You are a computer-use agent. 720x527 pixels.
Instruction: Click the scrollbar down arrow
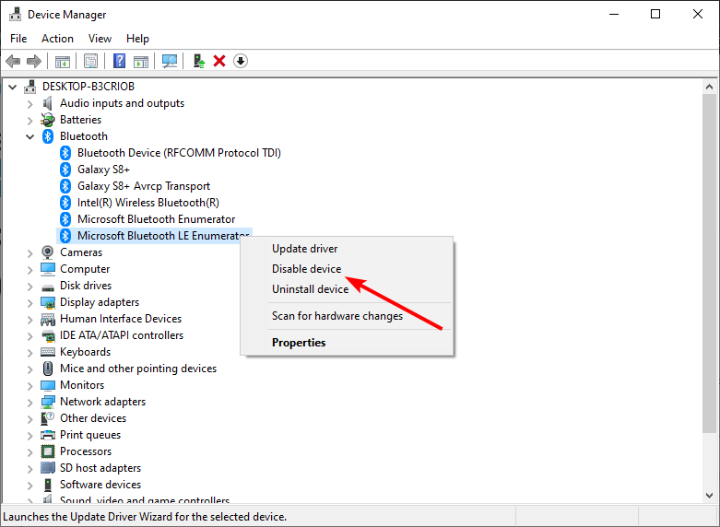pos(709,496)
